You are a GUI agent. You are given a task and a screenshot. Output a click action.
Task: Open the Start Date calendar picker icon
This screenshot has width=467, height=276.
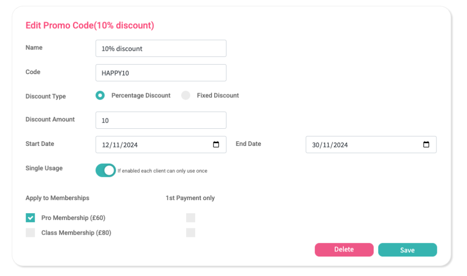tap(216, 145)
